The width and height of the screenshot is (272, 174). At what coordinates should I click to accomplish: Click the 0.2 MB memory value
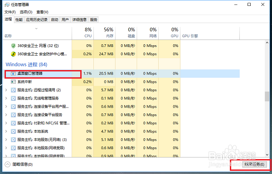107,123
